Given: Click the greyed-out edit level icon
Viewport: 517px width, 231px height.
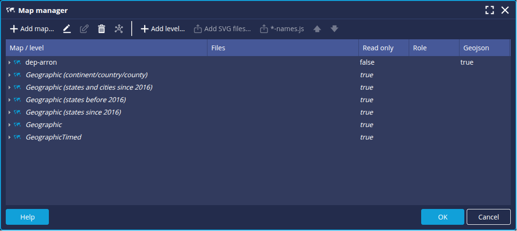Looking at the screenshot, I should click(x=84, y=29).
